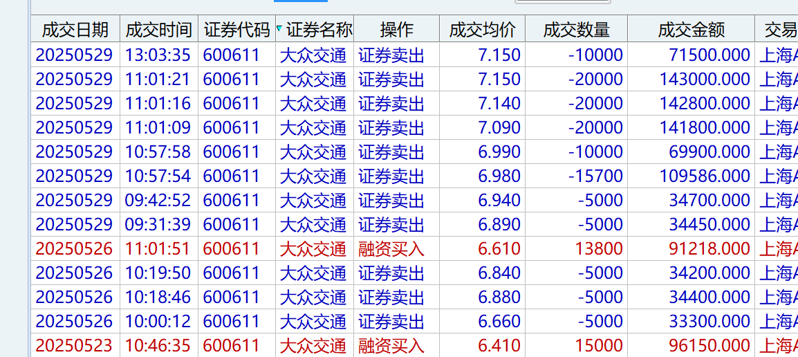Image resolution: width=798 pixels, height=357 pixels.
Task: Click amount 34400.000
Action: pyautogui.click(x=709, y=297)
